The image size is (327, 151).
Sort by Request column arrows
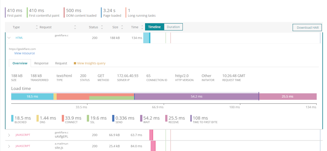(x=75, y=27)
